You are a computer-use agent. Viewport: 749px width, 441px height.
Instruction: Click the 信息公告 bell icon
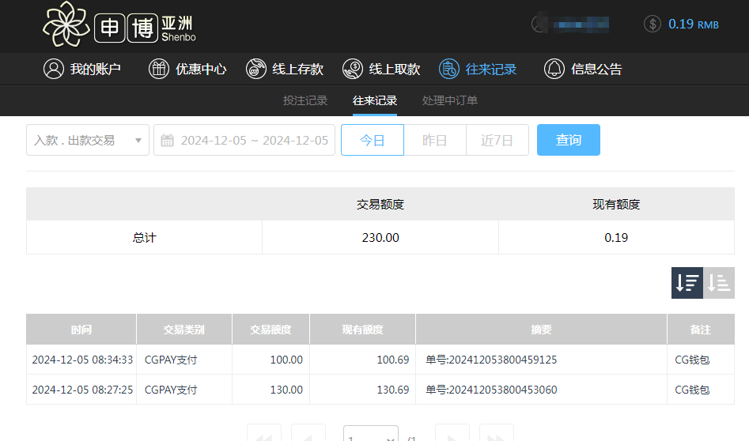(554, 69)
